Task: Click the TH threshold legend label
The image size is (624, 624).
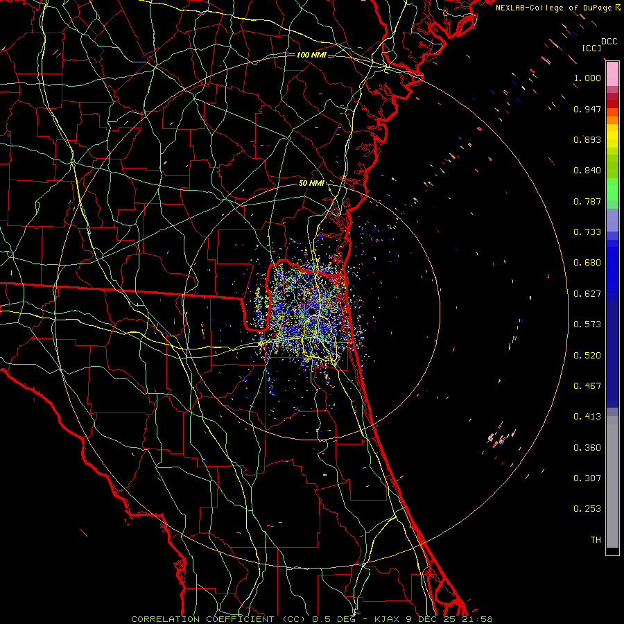Action: click(596, 540)
